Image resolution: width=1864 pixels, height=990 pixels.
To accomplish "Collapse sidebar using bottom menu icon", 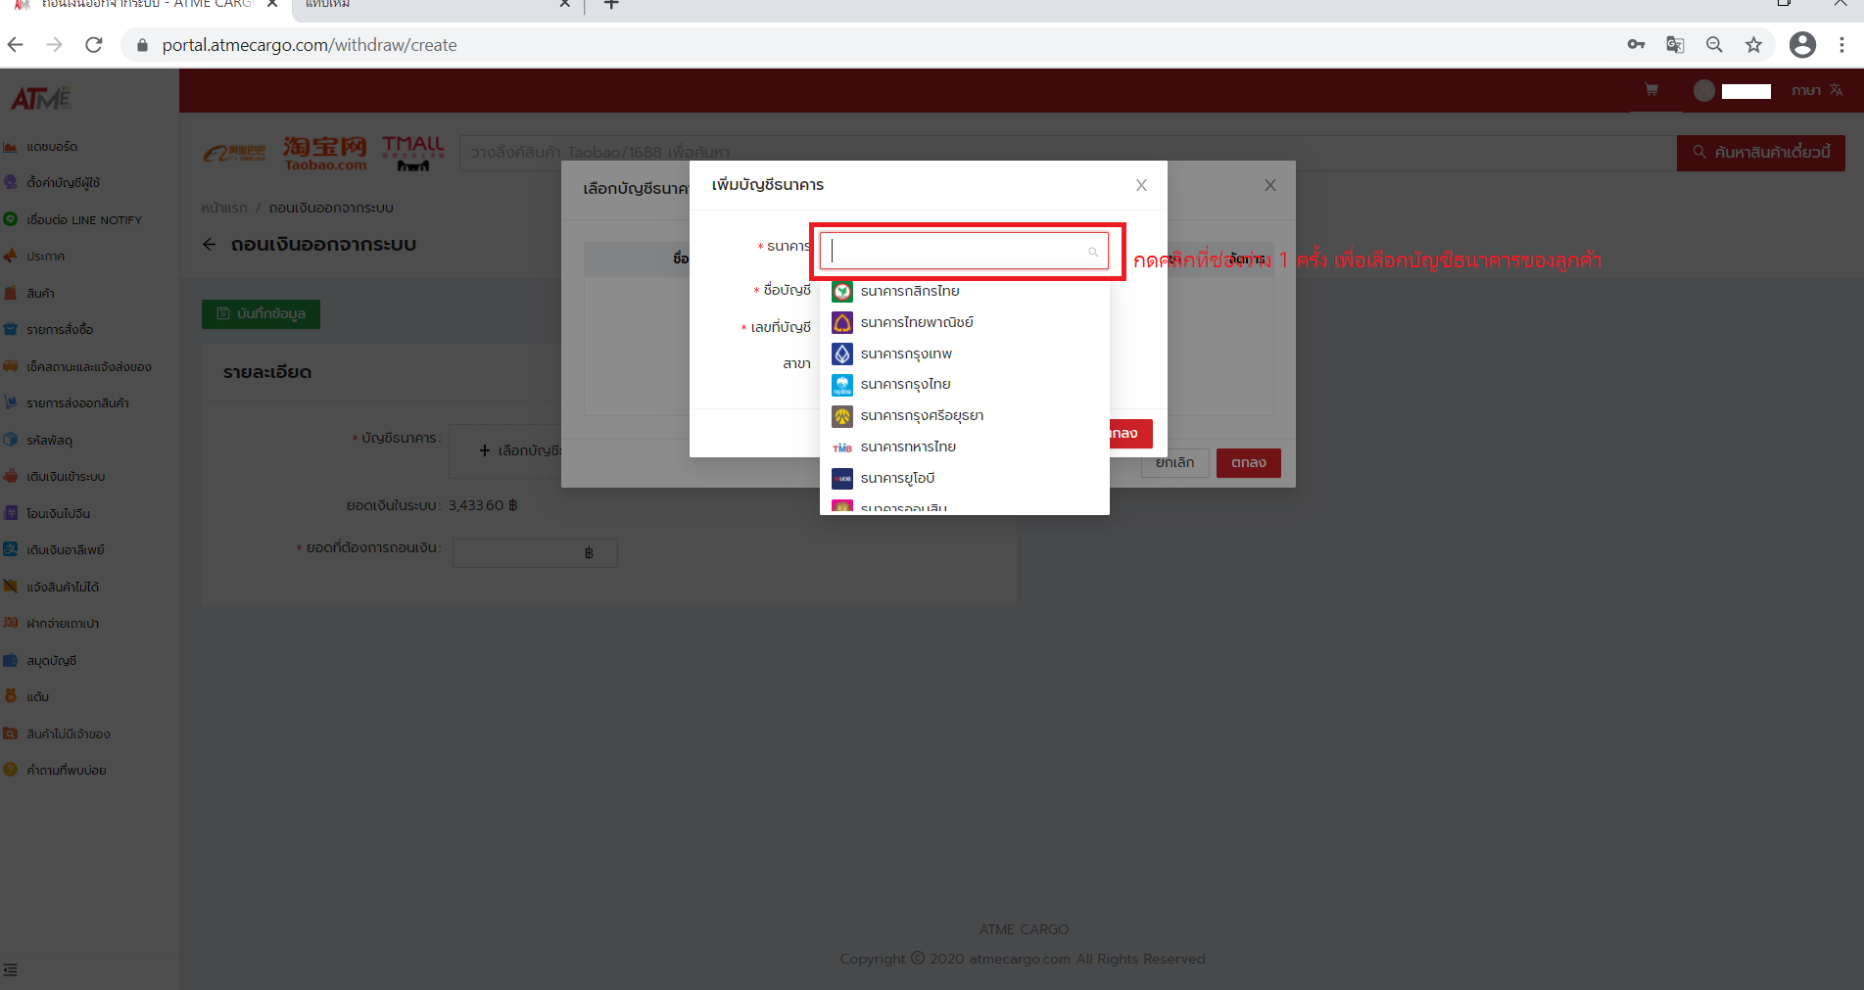I will click(11, 969).
